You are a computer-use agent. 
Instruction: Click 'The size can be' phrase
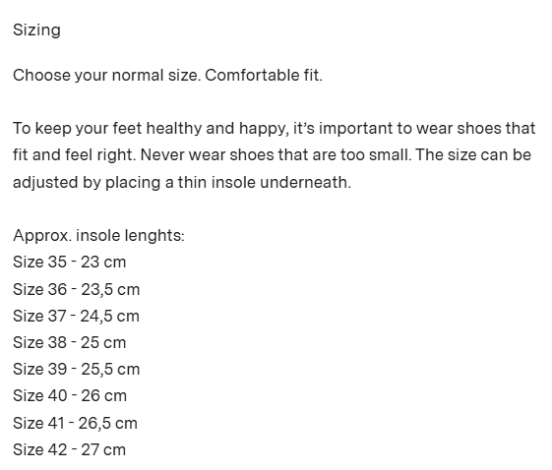pyautogui.click(x=473, y=155)
